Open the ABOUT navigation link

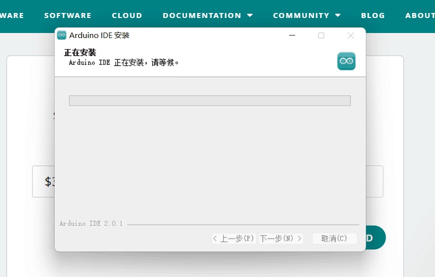click(x=420, y=15)
